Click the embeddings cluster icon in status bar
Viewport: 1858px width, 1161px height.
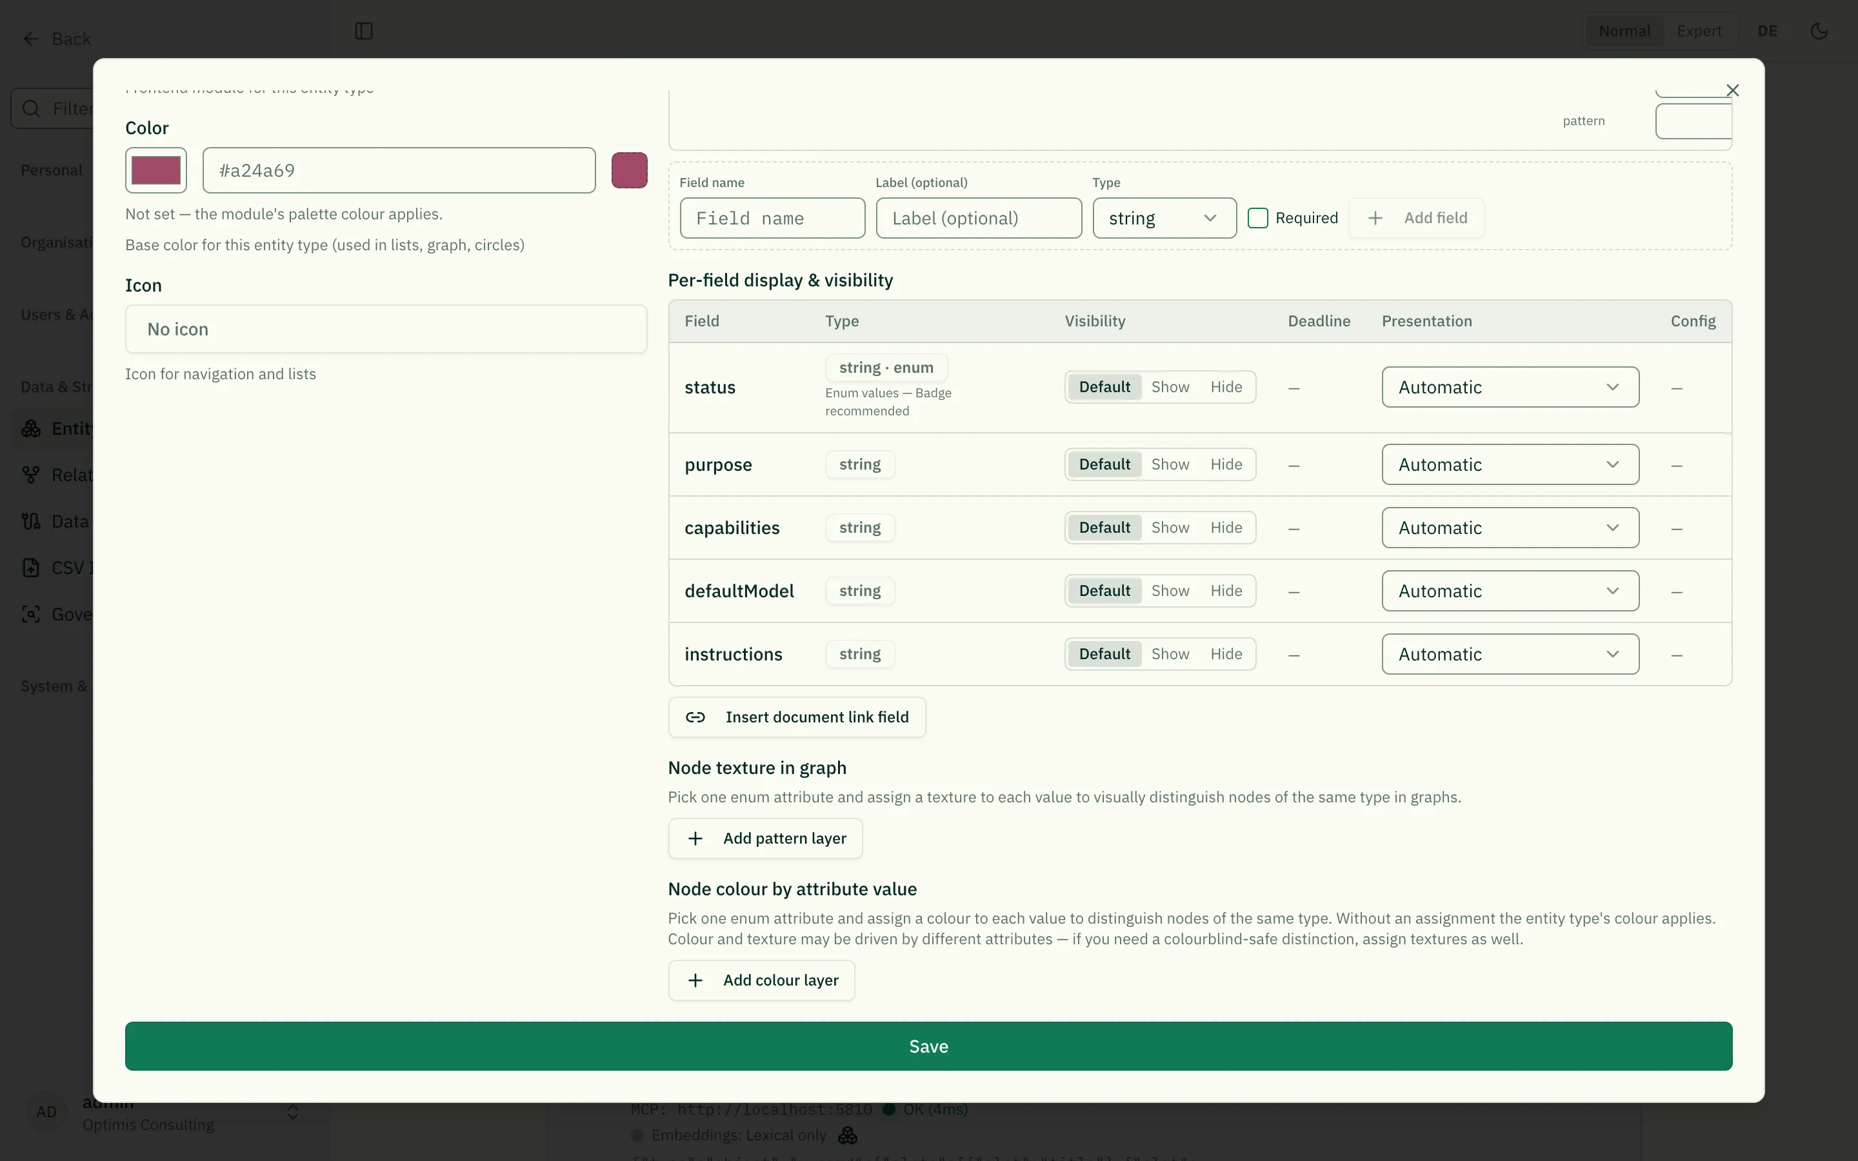[x=848, y=1135]
